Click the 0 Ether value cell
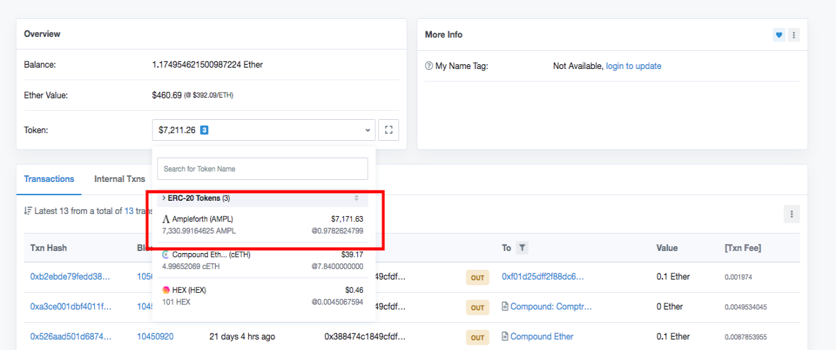 click(669, 307)
